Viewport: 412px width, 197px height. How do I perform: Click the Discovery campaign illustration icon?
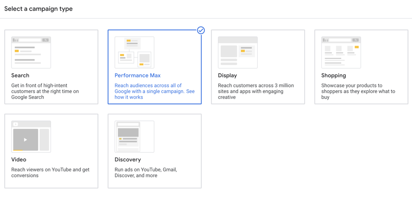pos(134,137)
